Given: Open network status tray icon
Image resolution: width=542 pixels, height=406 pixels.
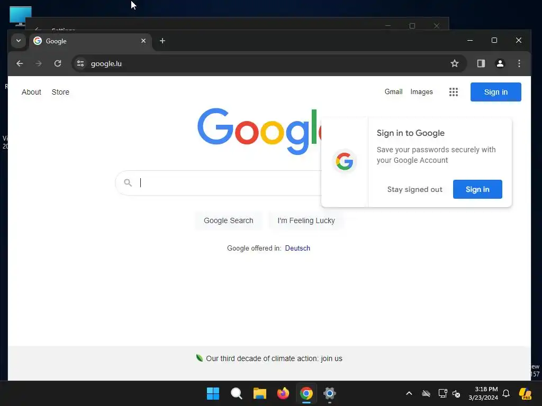Looking at the screenshot, I should pos(443,393).
